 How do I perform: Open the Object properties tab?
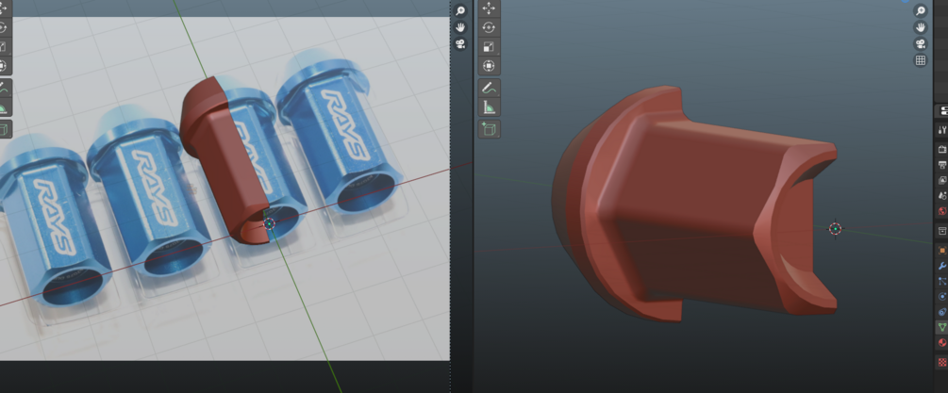(942, 250)
